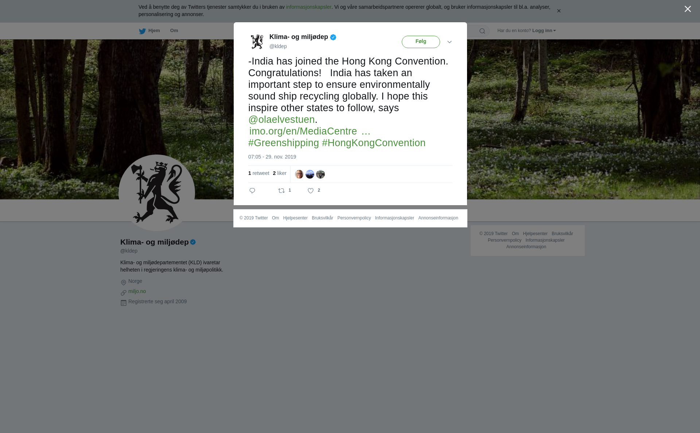The image size is (700, 433).
Task: Open the kldep avatar in tweet header
Action: click(x=257, y=42)
